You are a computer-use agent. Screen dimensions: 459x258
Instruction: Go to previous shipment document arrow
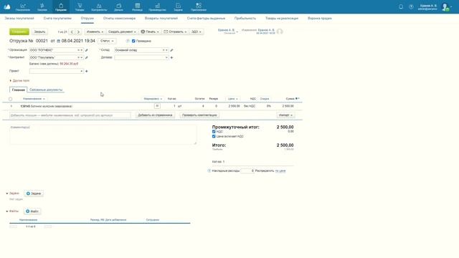point(72,32)
